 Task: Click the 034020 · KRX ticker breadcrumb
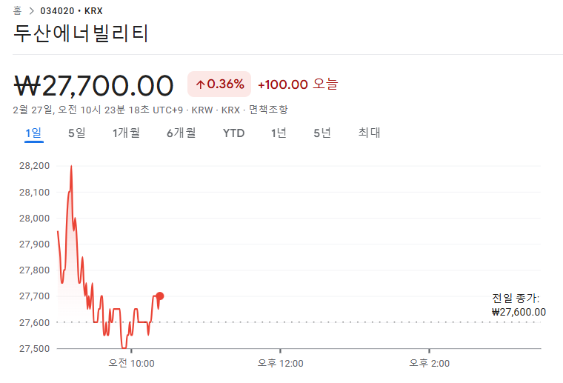coord(71,11)
